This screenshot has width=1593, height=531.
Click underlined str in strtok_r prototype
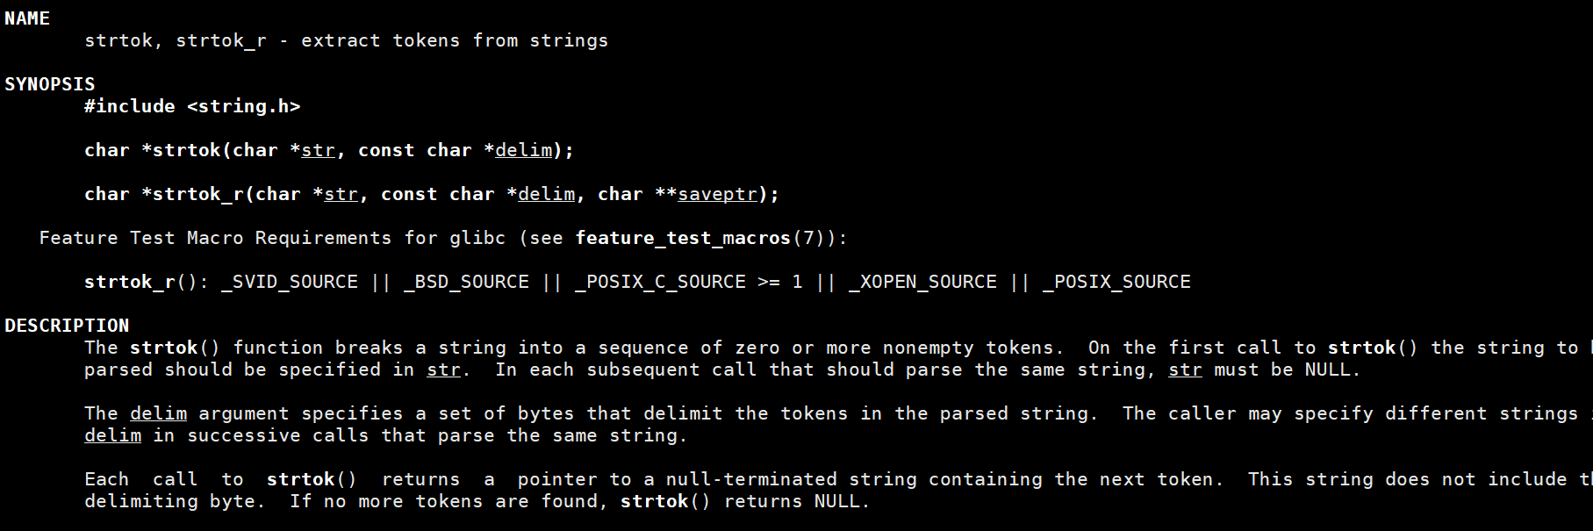341,194
